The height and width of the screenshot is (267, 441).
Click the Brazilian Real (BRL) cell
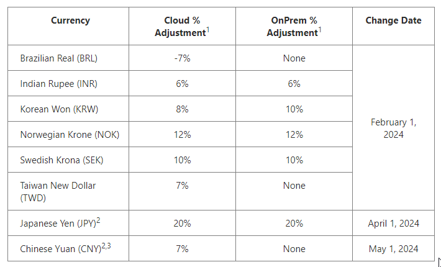(59, 58)
